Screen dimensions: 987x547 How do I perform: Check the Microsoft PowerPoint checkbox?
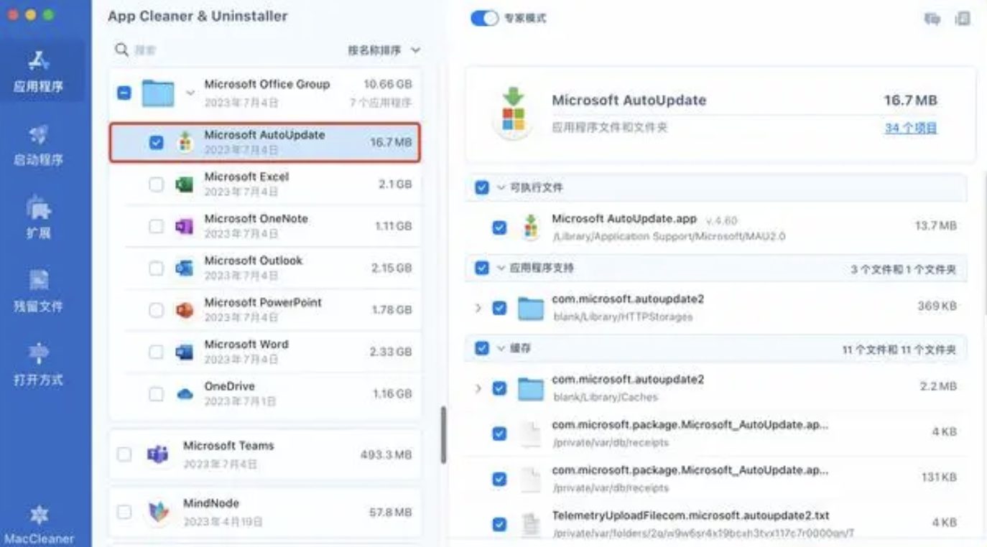pos(156,310)
